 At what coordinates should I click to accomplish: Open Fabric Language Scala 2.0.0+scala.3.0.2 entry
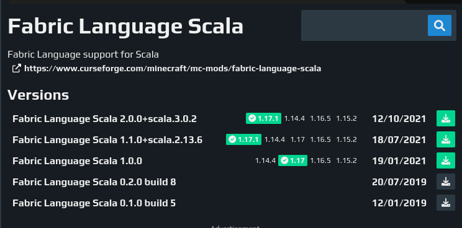click(x=104, y=119)
